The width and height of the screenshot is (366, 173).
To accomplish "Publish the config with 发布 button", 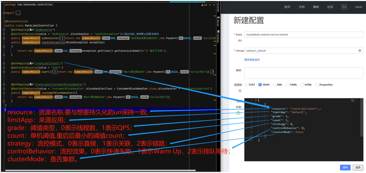I will [x=345, y=168].
